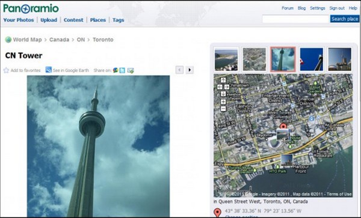This screenshot has width=361, height=218.
Task: Zoom out on the map minus button
Action: tap(223, 109)
